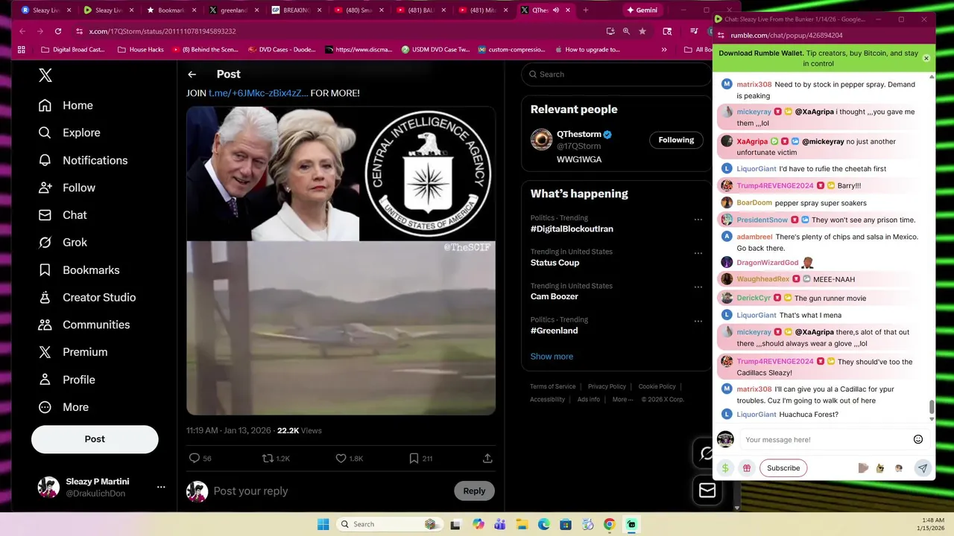This screenshot has width=954, height=536.
Task: Open the More menu in X sidebar
Action: [x=63, y=407]
